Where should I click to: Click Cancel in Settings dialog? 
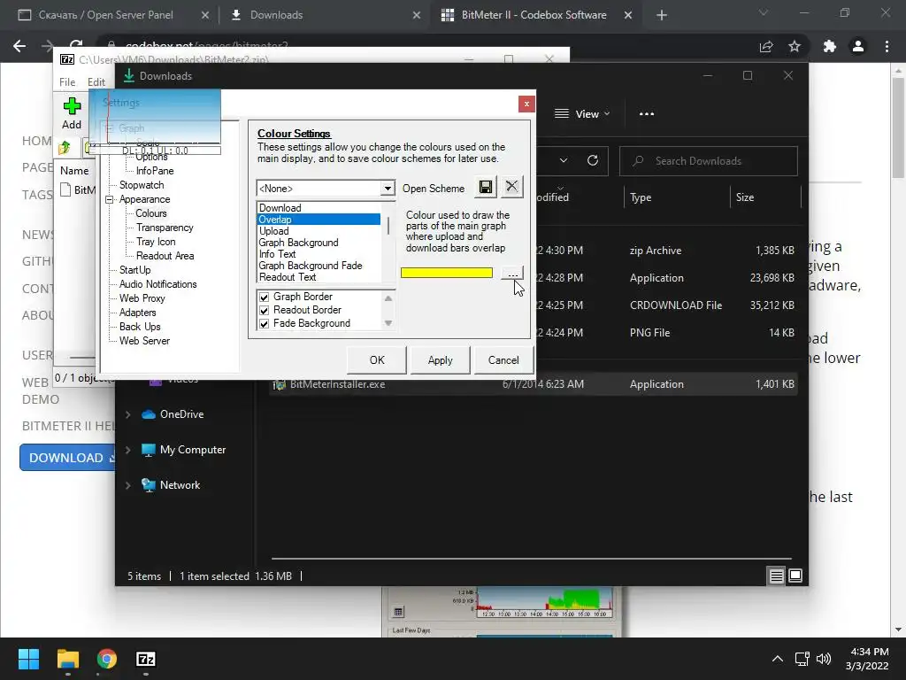(x=503, y=360)
